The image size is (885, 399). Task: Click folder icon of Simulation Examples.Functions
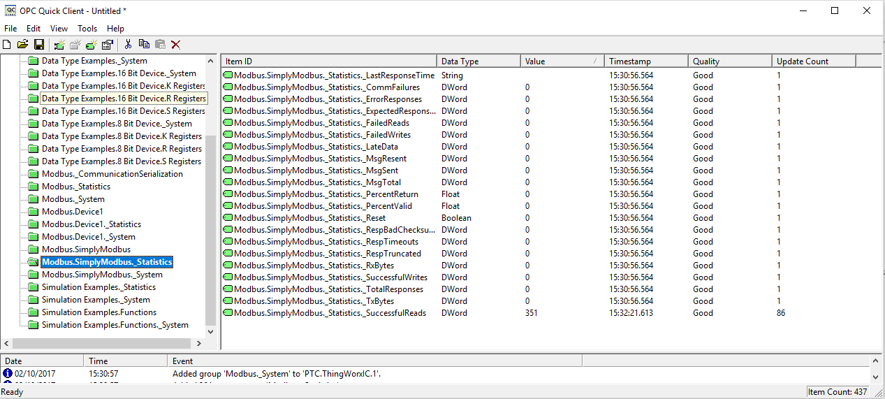(34, 312)
